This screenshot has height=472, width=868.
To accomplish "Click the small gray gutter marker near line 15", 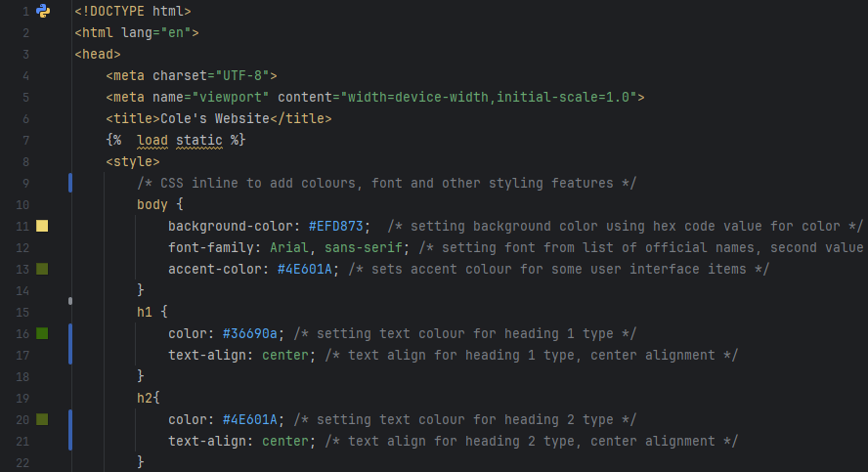I will tap(70, 301).
